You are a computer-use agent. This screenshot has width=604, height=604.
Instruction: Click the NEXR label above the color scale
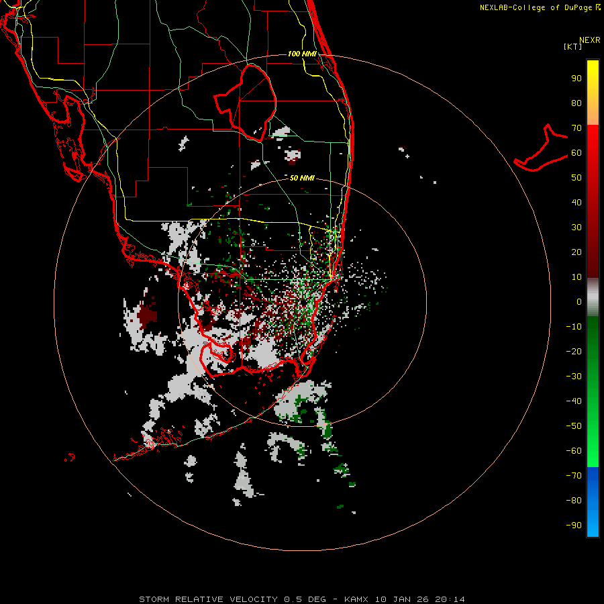[x=590, y=40]
